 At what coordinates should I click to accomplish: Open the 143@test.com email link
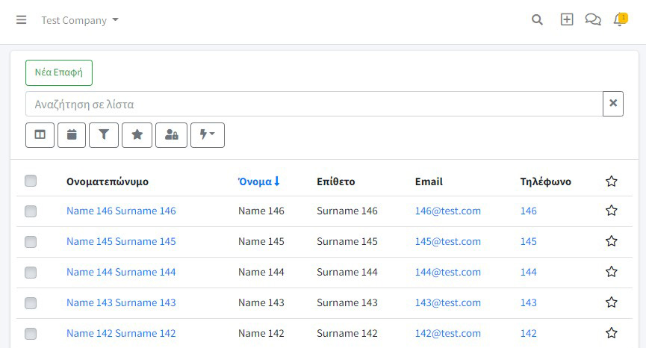click(x=448, y=302)
